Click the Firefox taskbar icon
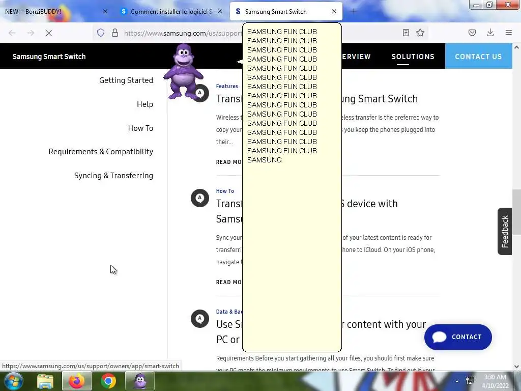Viewport: 521px width, 391px height. [77, 381]
